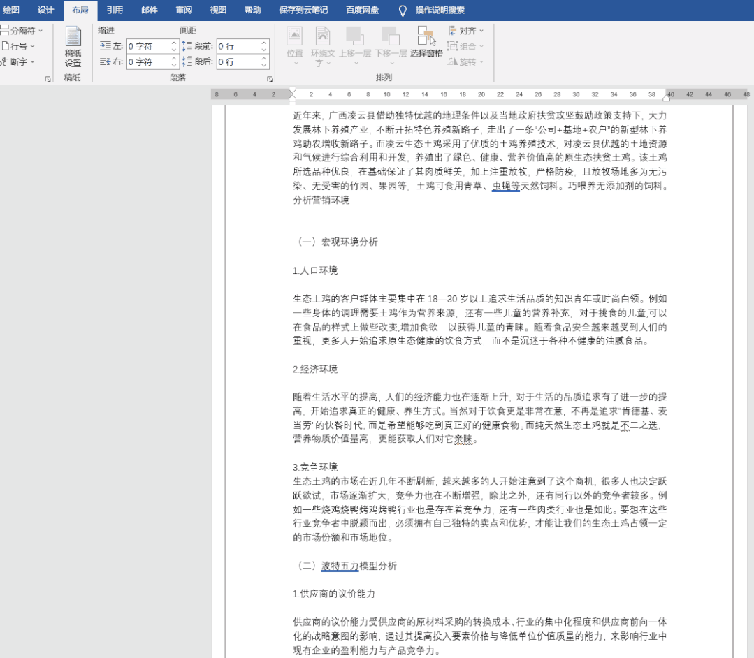Click the 操作说明搜索 lightbulb icon
The width and height of the screenshot is (754, 658).
click(403, 10)
